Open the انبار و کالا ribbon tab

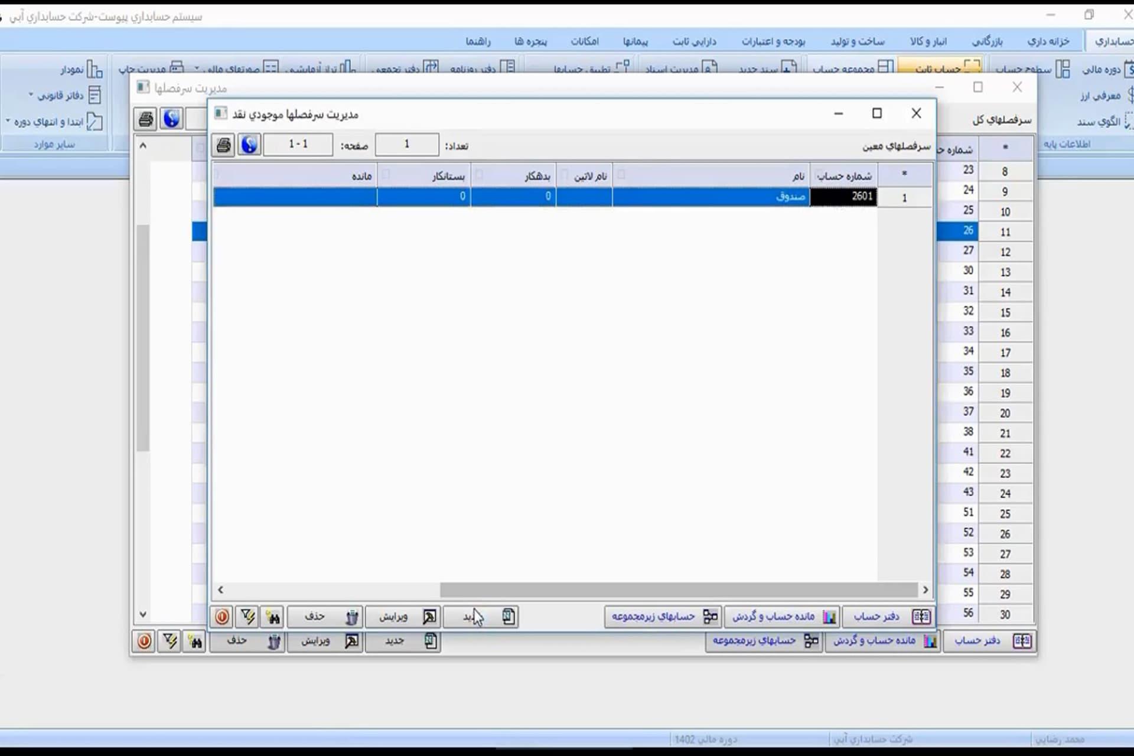click(928, 41)
